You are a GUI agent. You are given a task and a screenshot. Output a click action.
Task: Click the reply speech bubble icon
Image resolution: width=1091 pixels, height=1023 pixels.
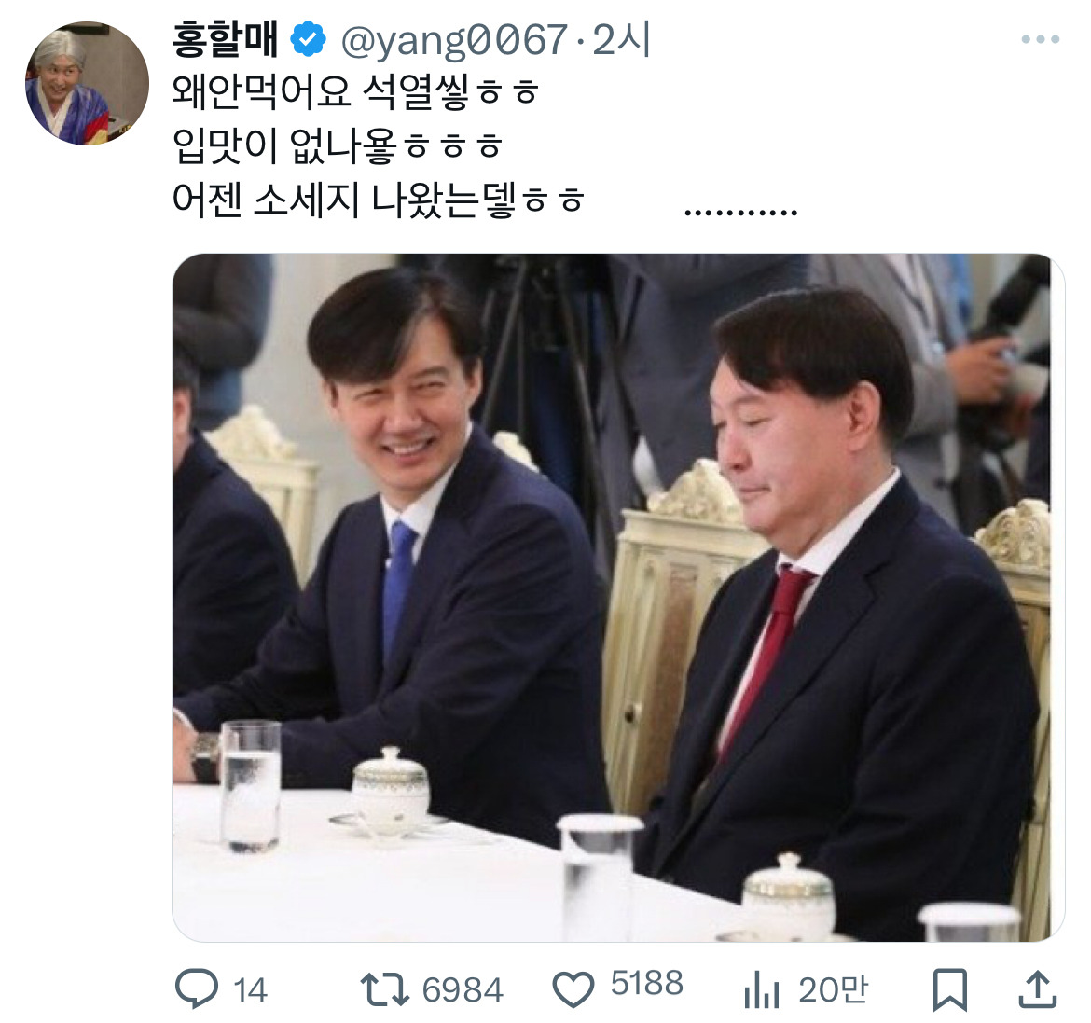(197, 989)
